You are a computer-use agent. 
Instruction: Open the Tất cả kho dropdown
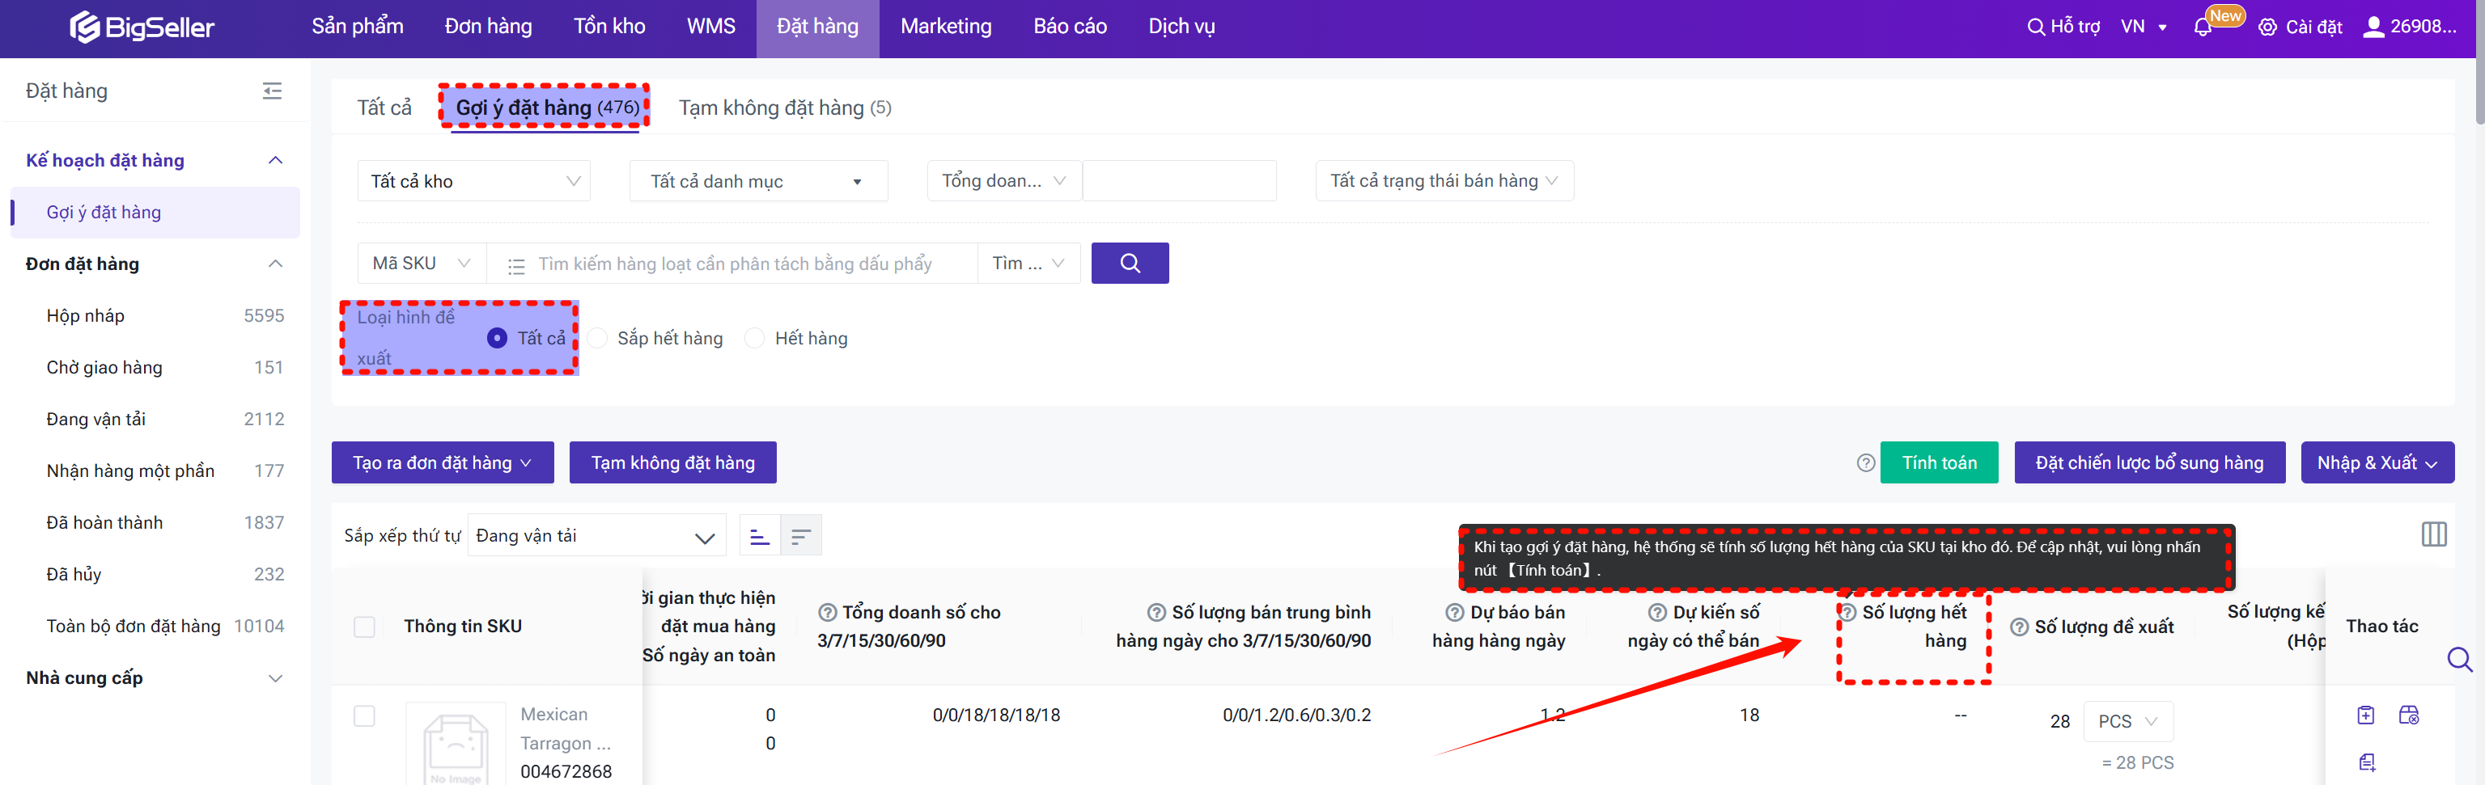(x=473, y=181)
